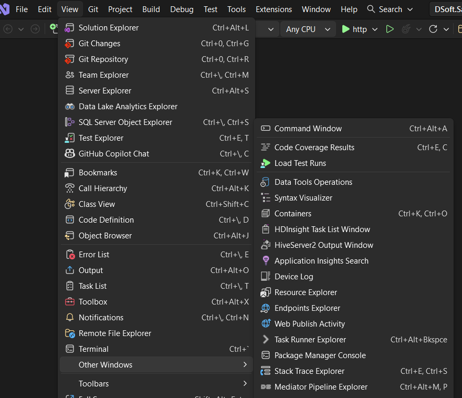
Task: Start debugging with http profile
Action: (354, 29)
